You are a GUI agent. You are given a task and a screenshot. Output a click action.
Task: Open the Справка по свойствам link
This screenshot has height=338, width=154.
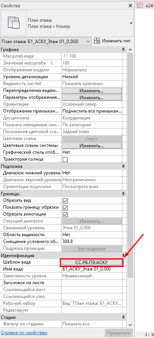click(24, 332)
